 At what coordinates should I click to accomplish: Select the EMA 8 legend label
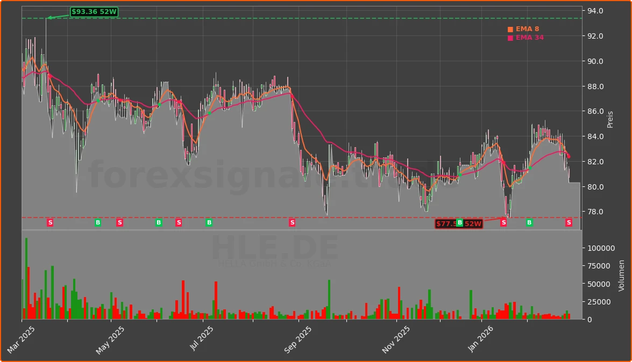[x=527, y=29]
